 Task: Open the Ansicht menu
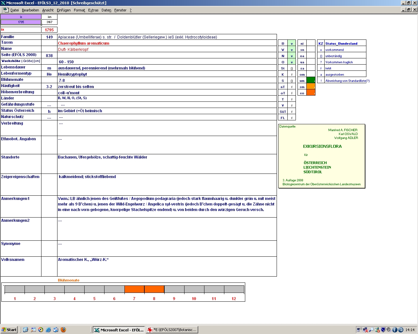(x=48, y=10)
